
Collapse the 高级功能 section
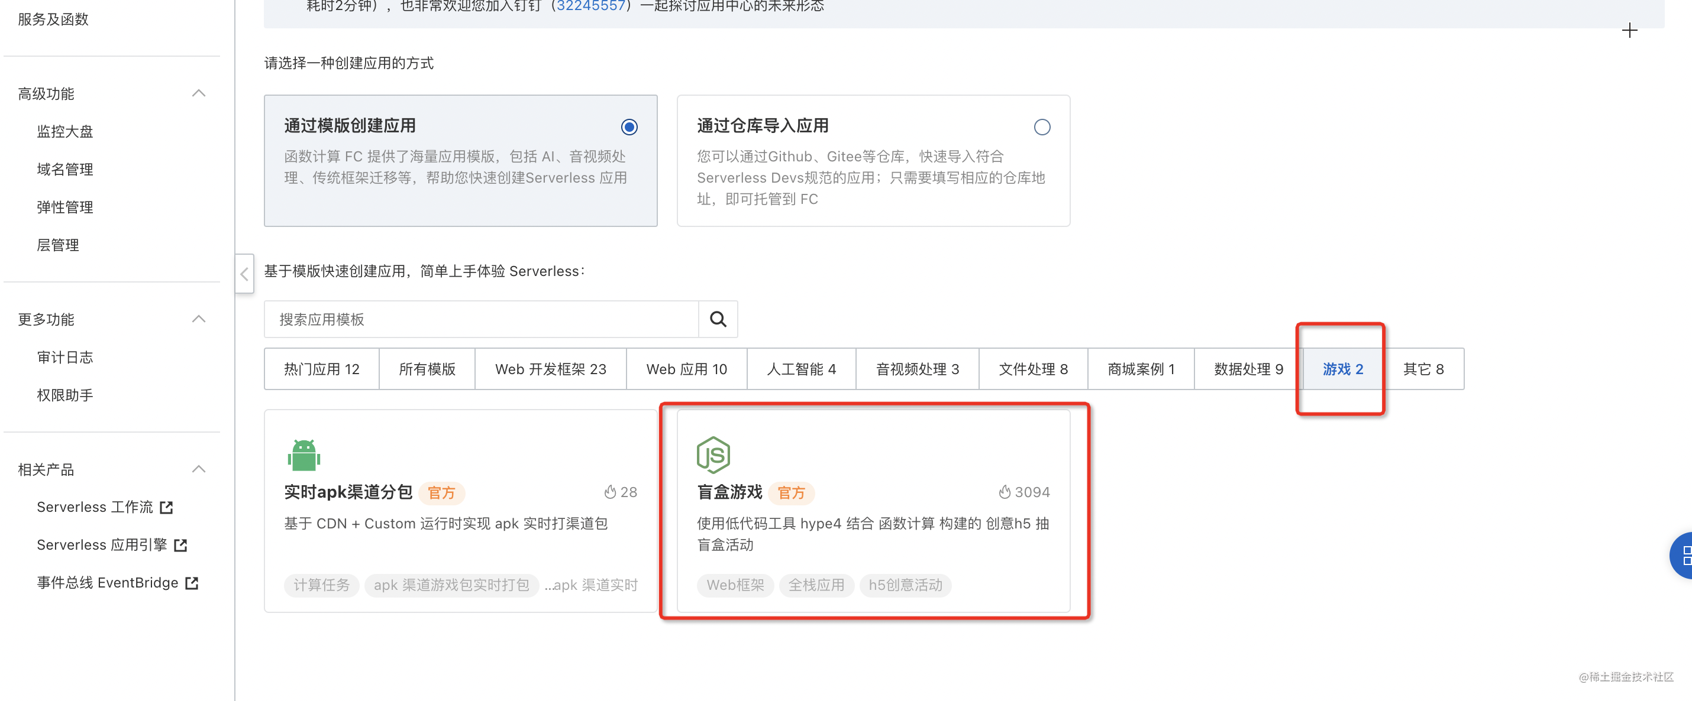pyautogui.click(x=198, y=93)
